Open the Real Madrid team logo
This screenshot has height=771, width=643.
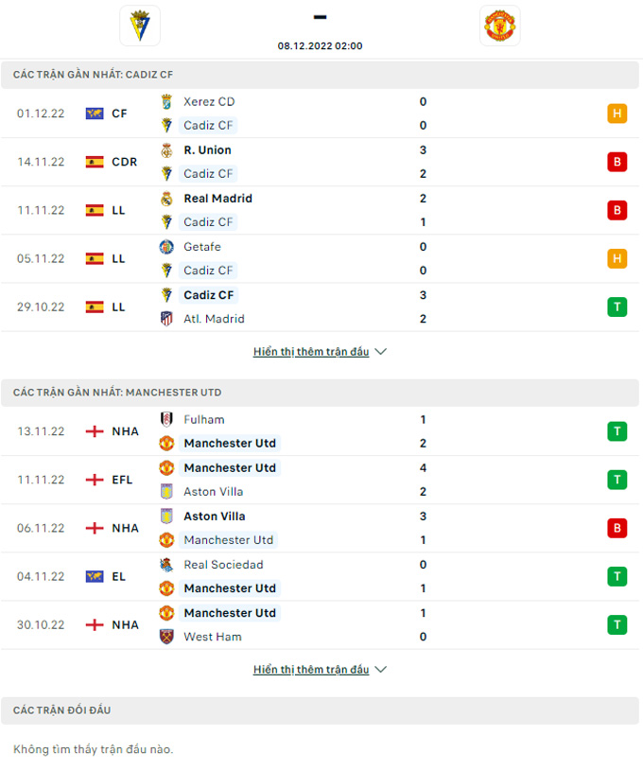point(166,199)
